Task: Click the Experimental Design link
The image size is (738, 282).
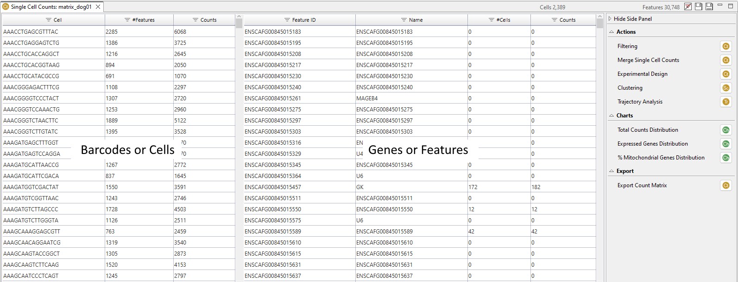Action: tap(642, 74)
